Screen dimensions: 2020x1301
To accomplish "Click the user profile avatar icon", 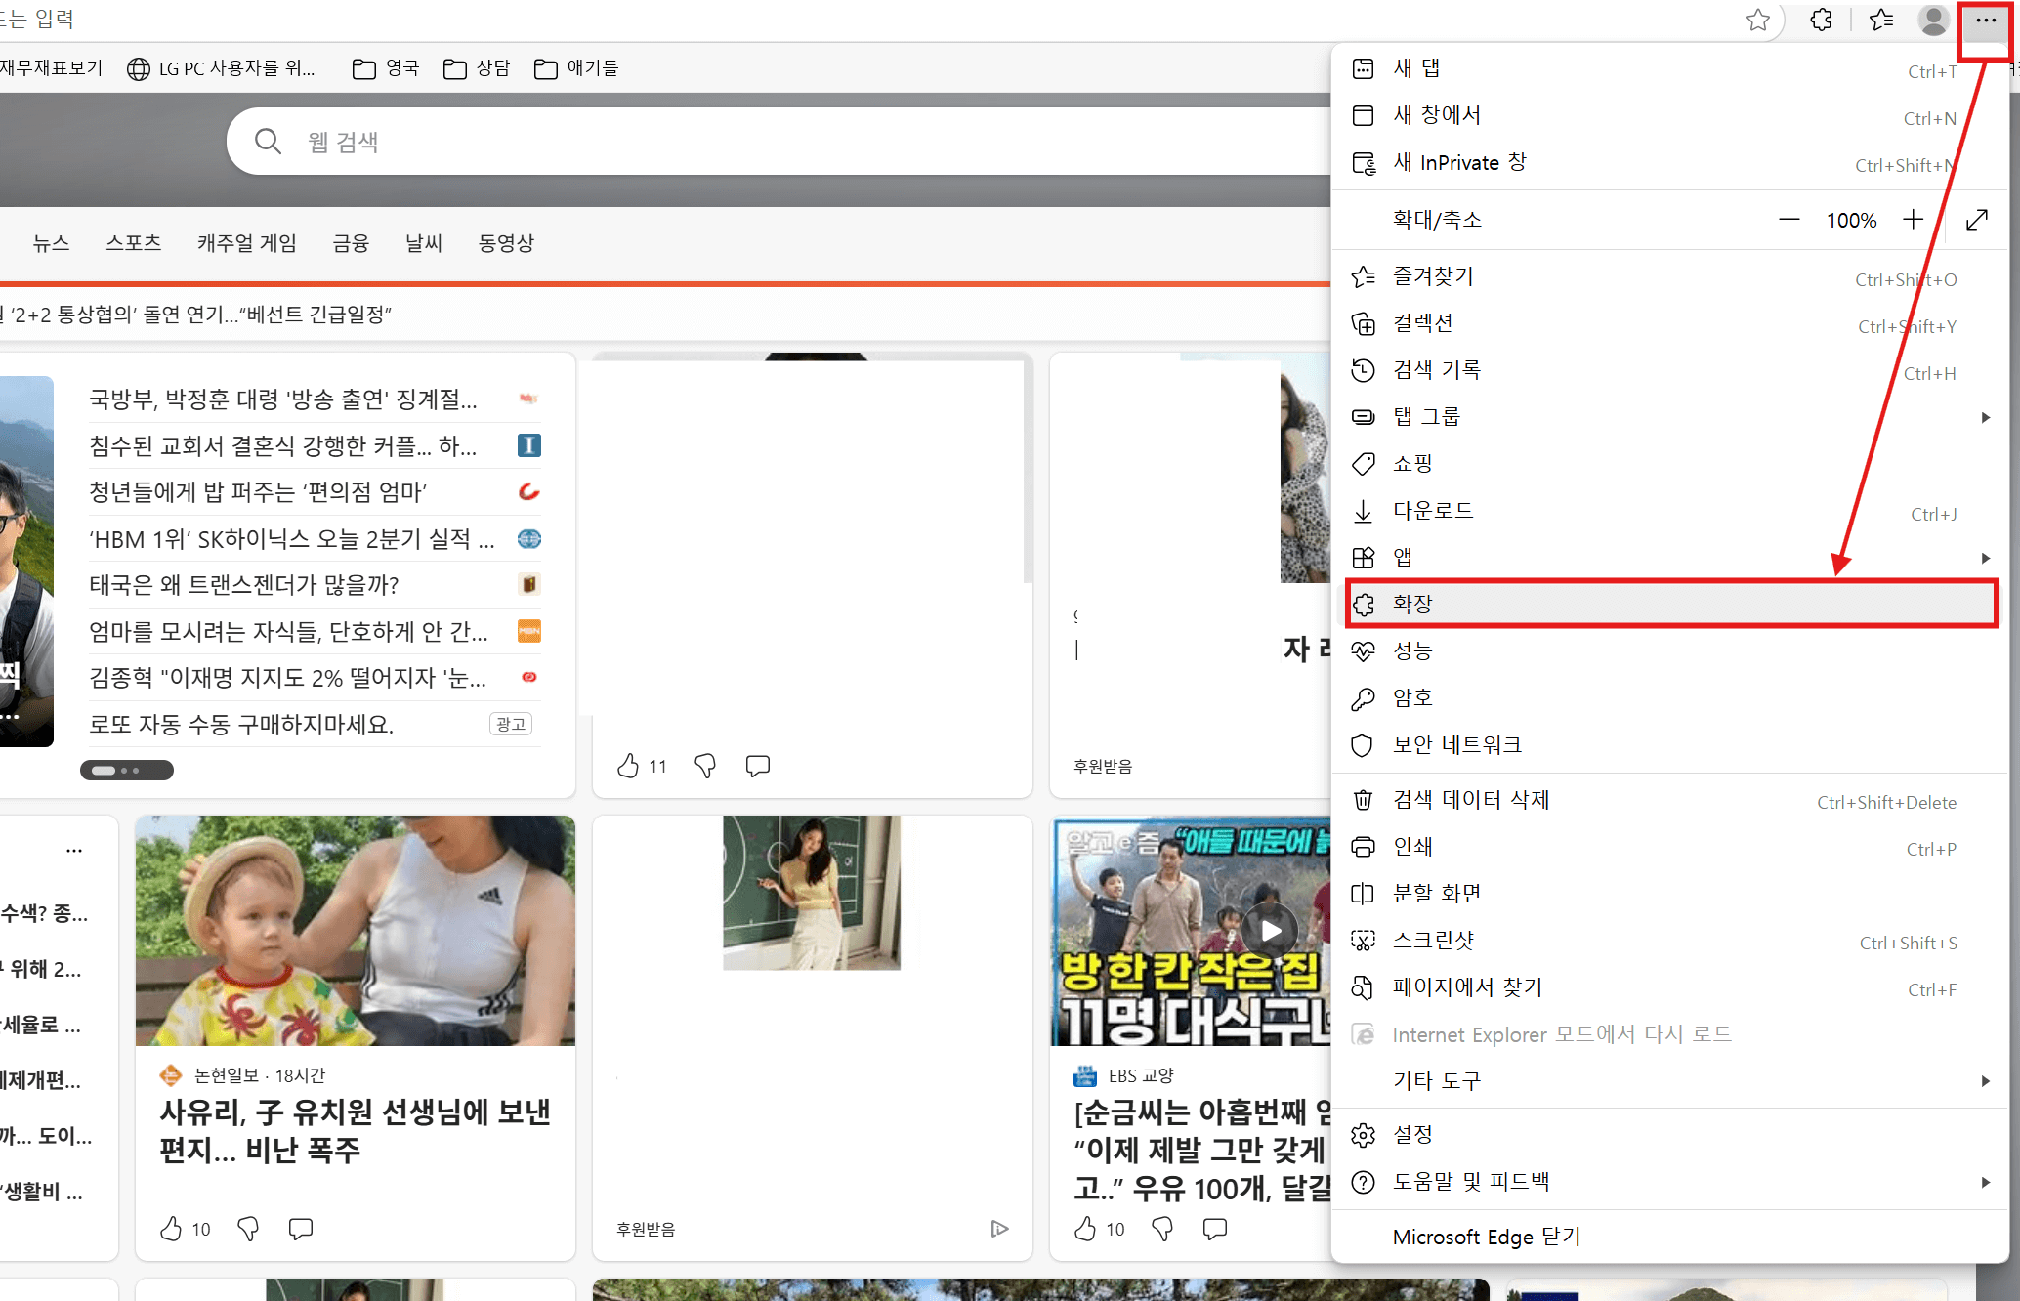I will [x=1933, y=20].
